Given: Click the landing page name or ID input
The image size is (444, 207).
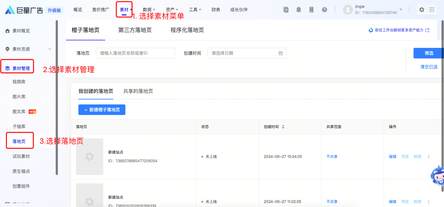Looking at the screenshot, I should click(x=135, y=53).
